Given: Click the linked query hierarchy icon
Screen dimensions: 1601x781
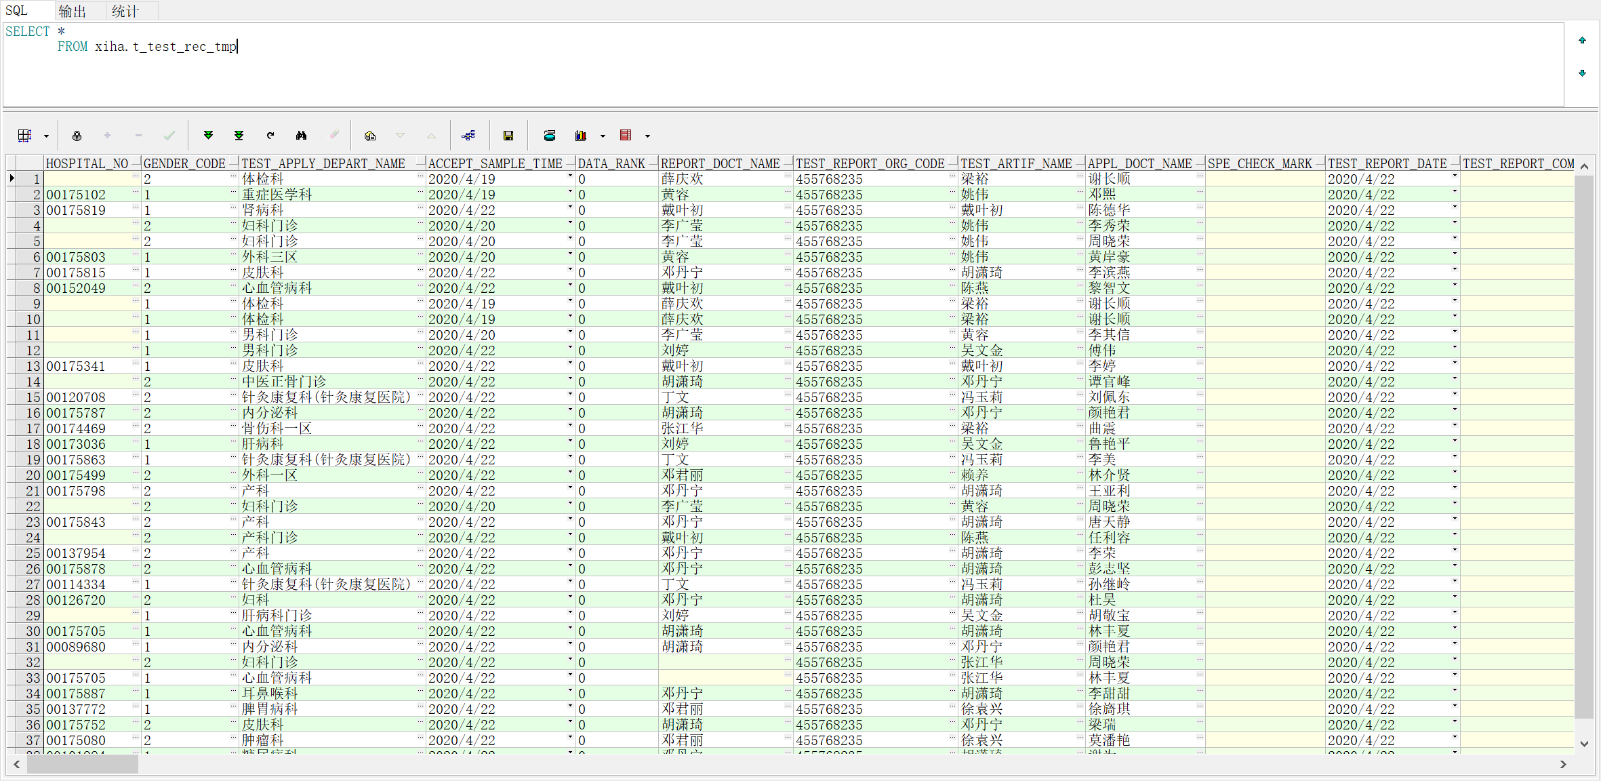Looking at the screenshot, I should [468, 136].
